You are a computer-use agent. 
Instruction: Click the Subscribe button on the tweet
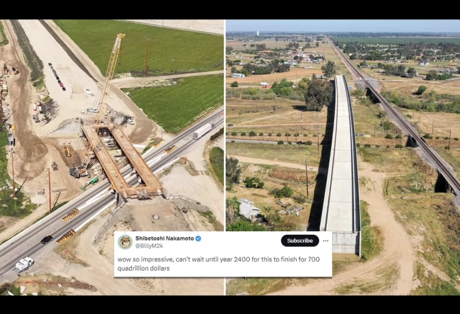tap(300, 240)
